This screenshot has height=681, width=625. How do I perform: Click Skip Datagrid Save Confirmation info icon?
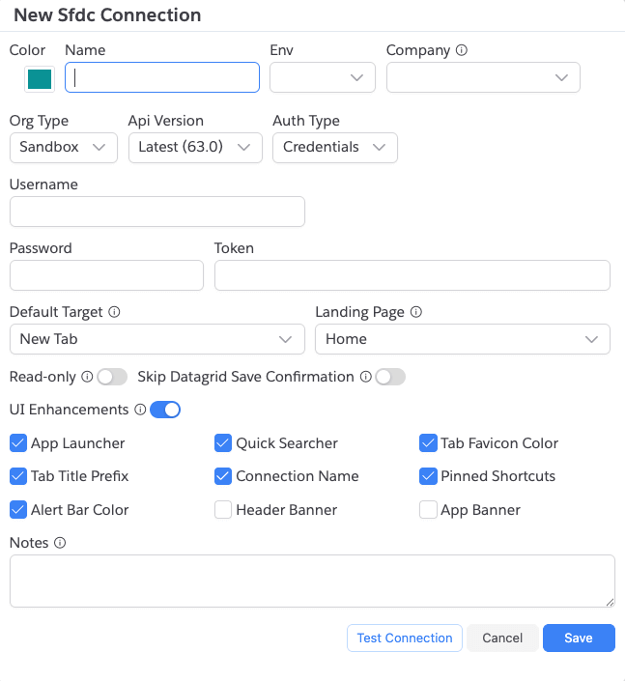[x=365, y=377]
